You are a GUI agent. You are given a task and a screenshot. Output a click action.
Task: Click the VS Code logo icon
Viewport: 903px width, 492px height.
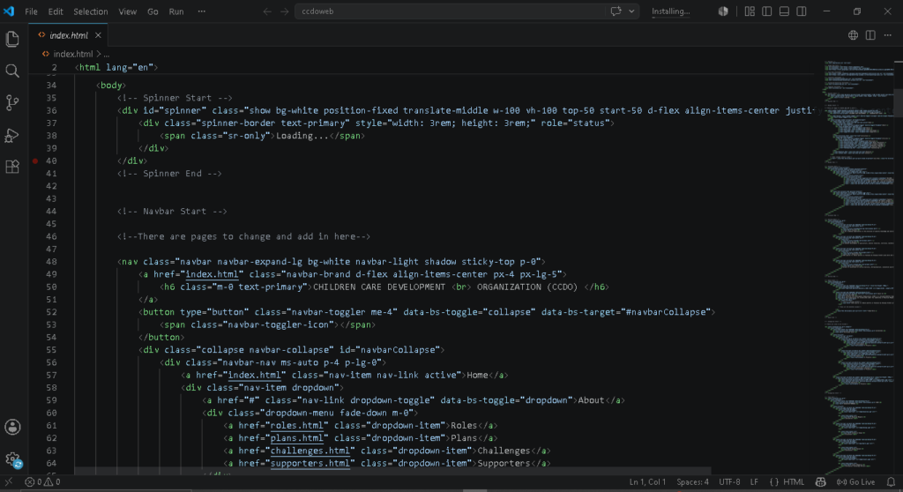pos(9,11)
